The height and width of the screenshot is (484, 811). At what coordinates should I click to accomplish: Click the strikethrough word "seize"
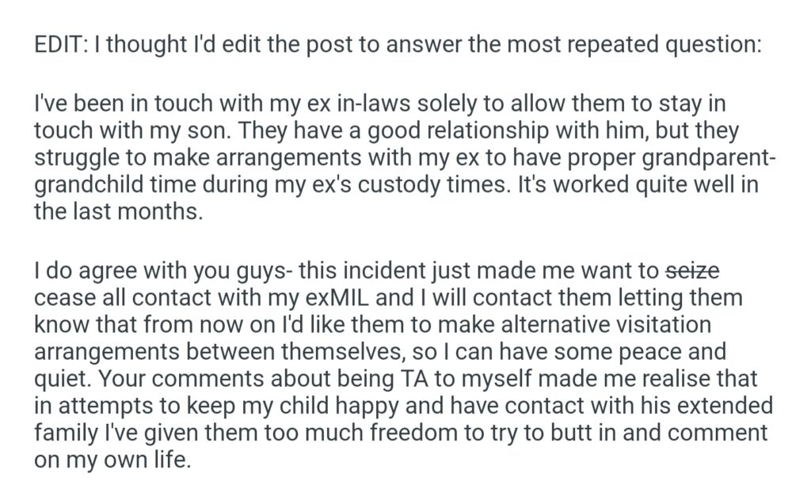[691, 272]
